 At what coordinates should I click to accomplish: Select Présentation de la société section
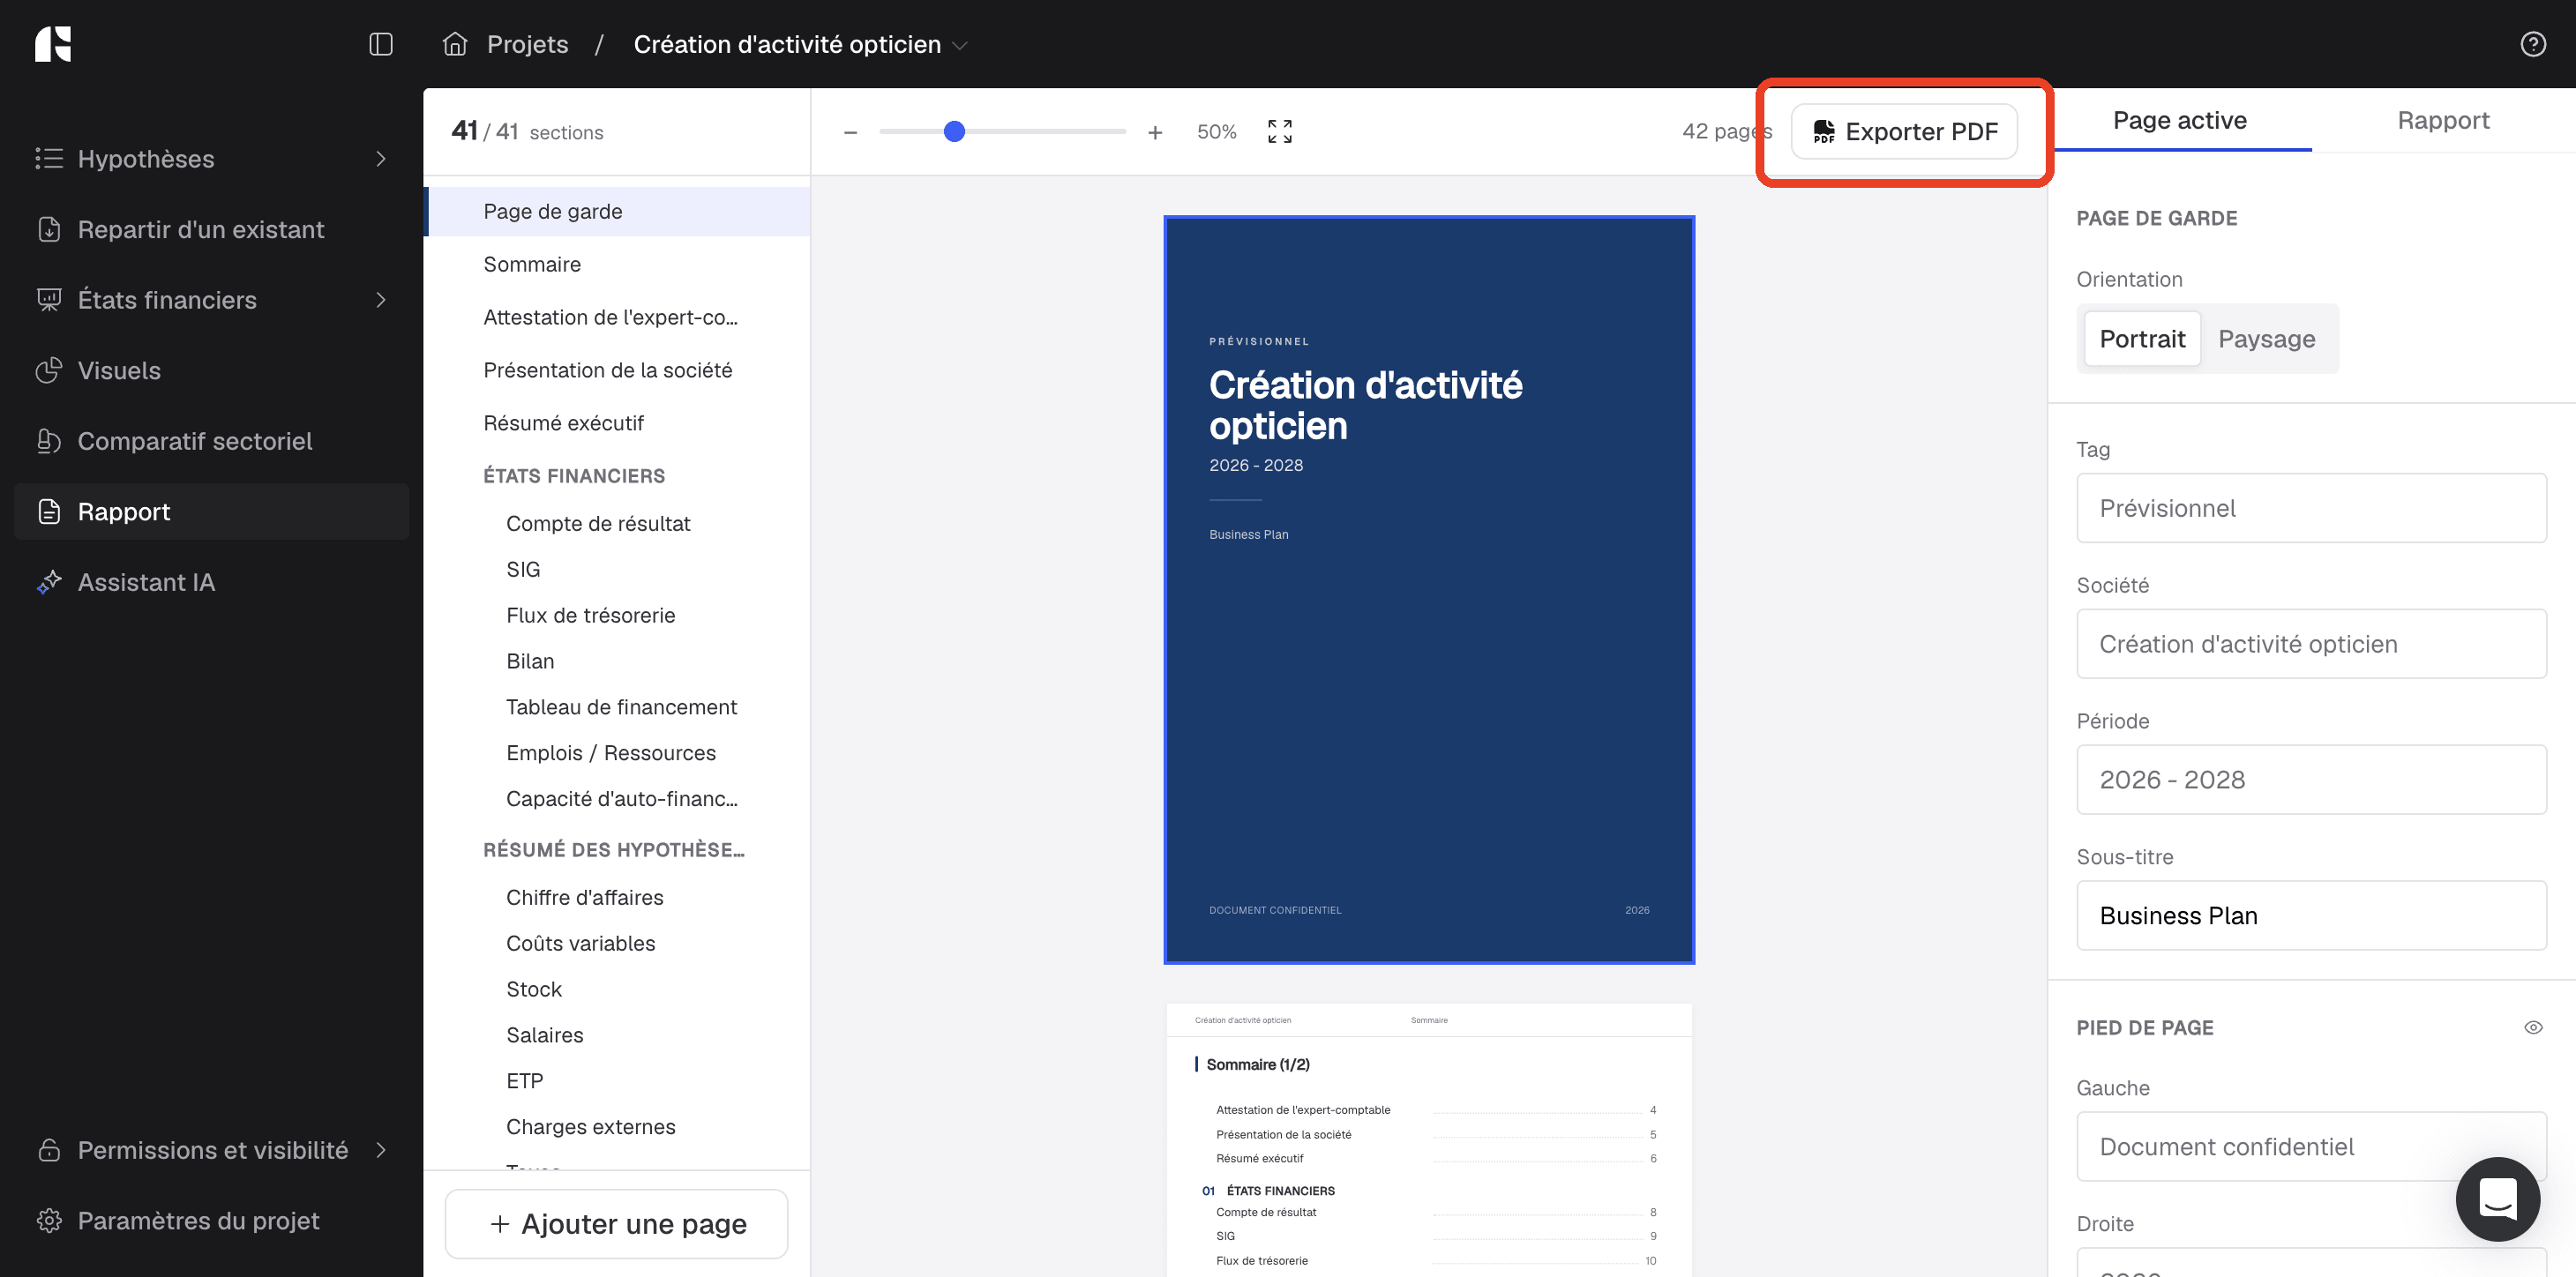(x=617, y=370)
